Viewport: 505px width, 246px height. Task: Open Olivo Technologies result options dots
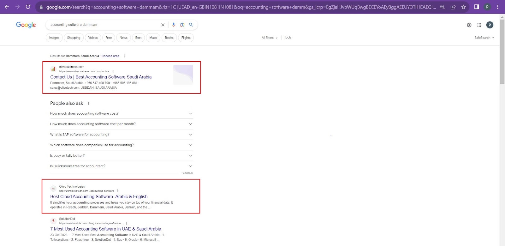pyautogui.click(x=118, y=191)
